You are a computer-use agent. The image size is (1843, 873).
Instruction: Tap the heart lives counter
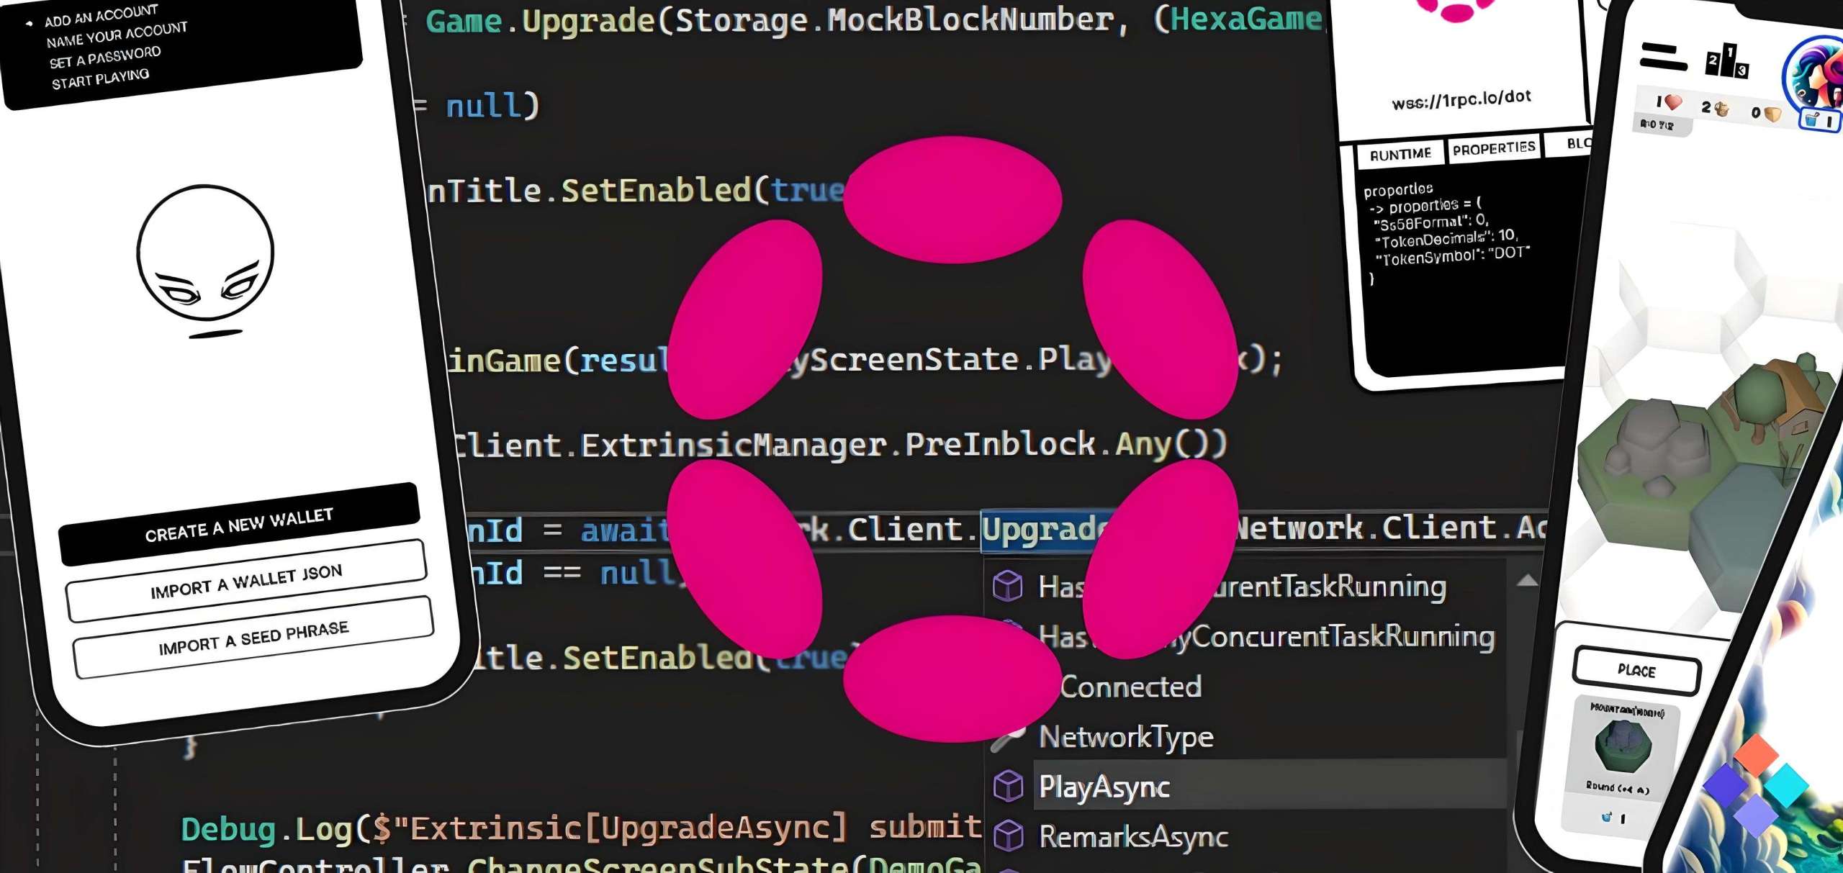[x=1667, y=103]
